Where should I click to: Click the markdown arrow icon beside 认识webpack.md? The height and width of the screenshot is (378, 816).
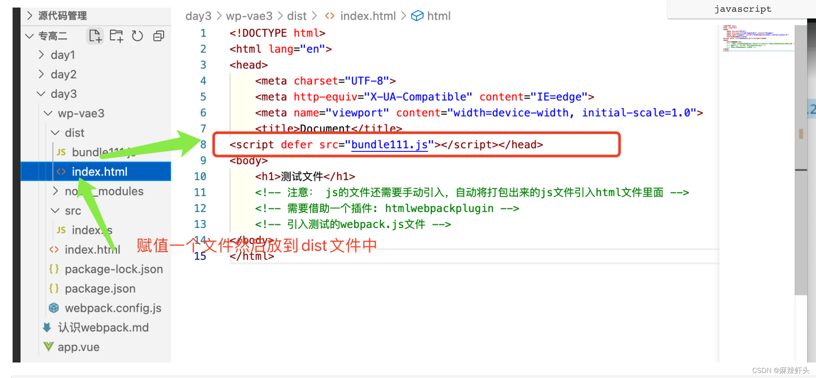(47, 327)
